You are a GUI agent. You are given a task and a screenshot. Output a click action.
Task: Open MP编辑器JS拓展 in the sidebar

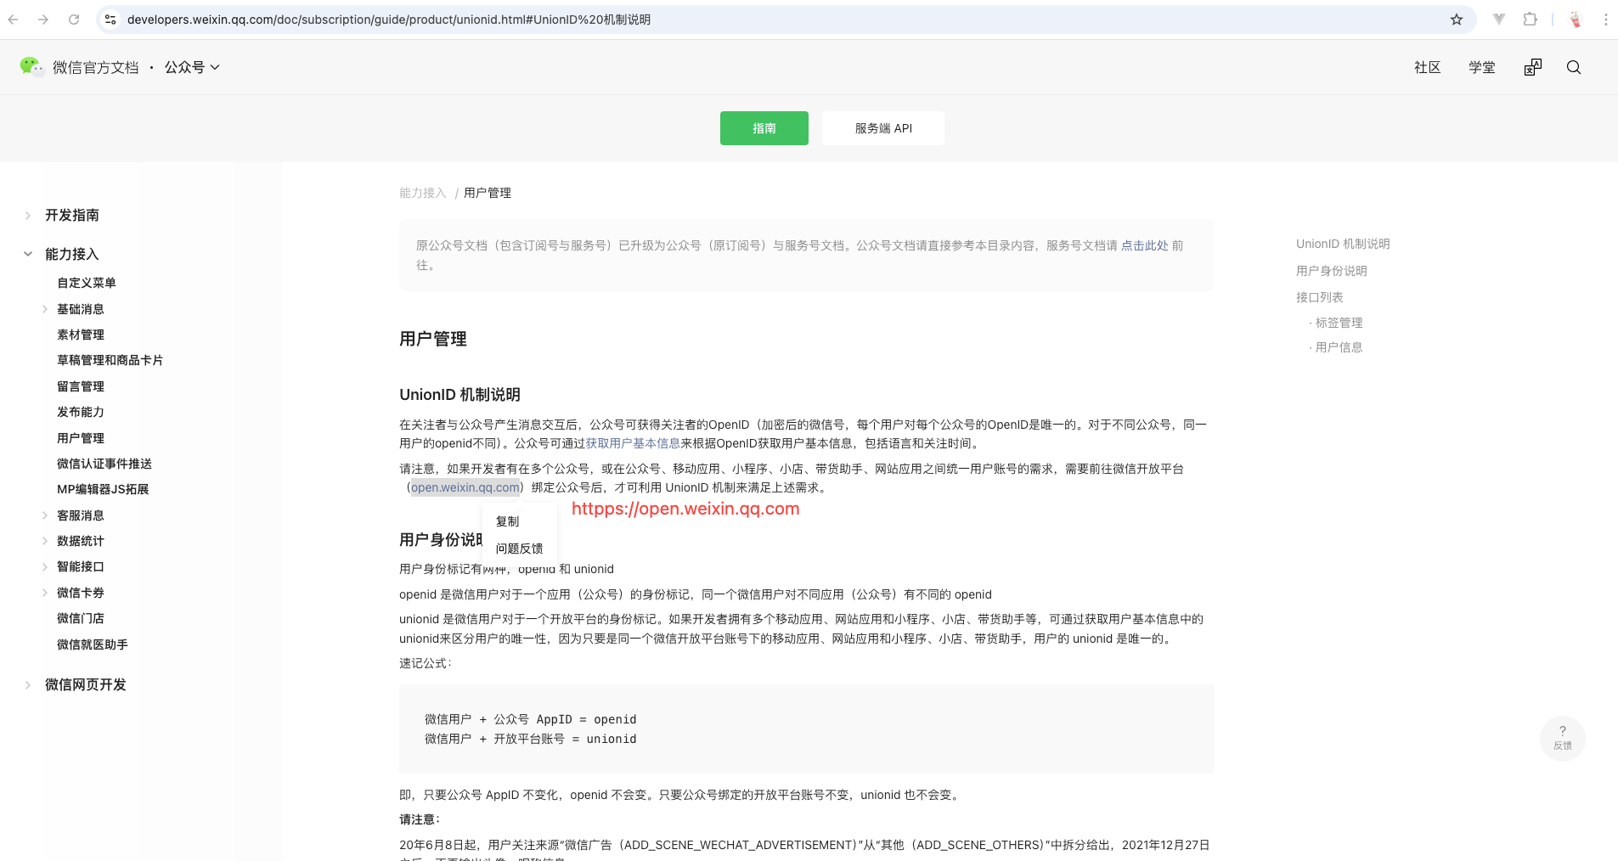103,489
